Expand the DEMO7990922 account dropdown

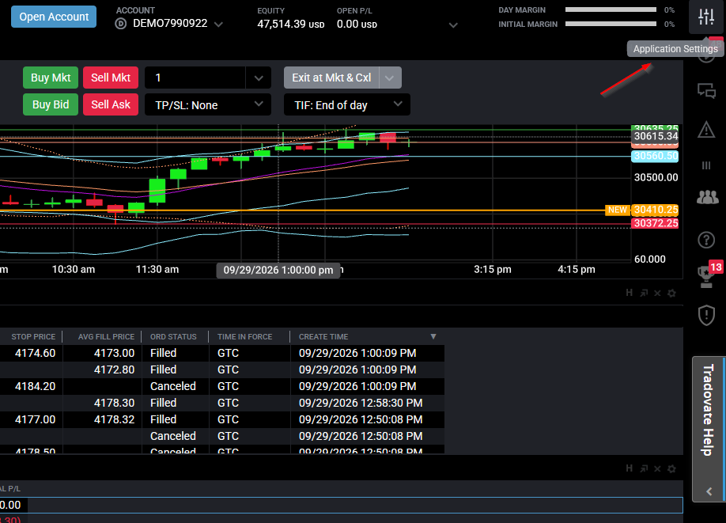(x=218, y=24)
